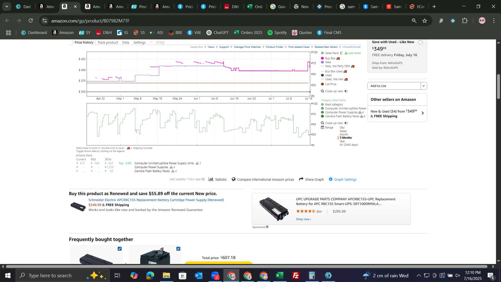Switch to the Keepa Data tab

126,42
